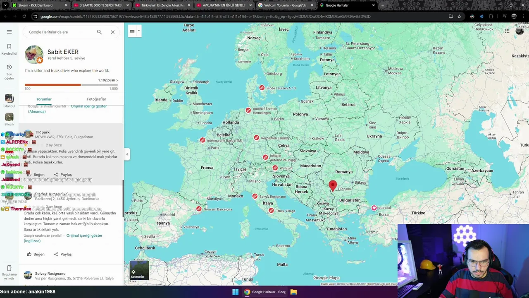This screenshot has width=529, height=298.
Task: Click Beğen on the Denmark review
Action: click(36, 254)
